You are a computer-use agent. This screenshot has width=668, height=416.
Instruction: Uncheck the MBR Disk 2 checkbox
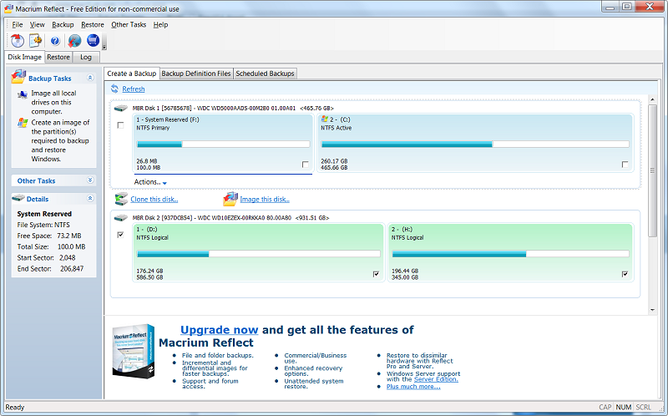pyautogui.click(x=120, y=235)
